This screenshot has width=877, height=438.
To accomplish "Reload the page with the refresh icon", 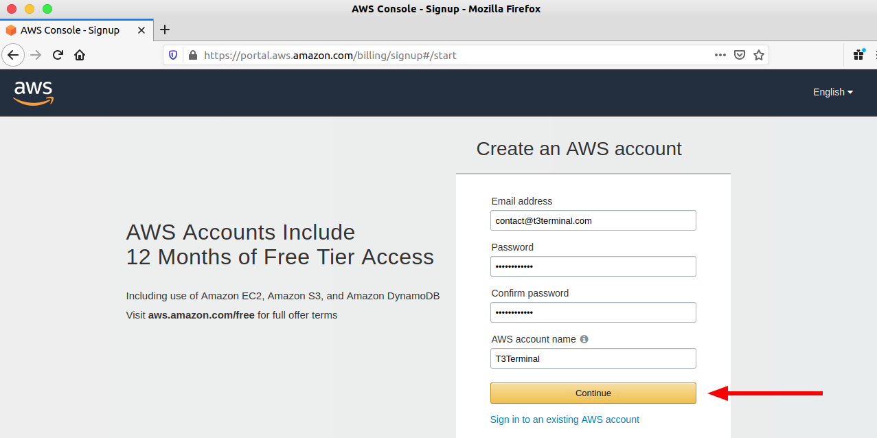I will pos(58,56).
